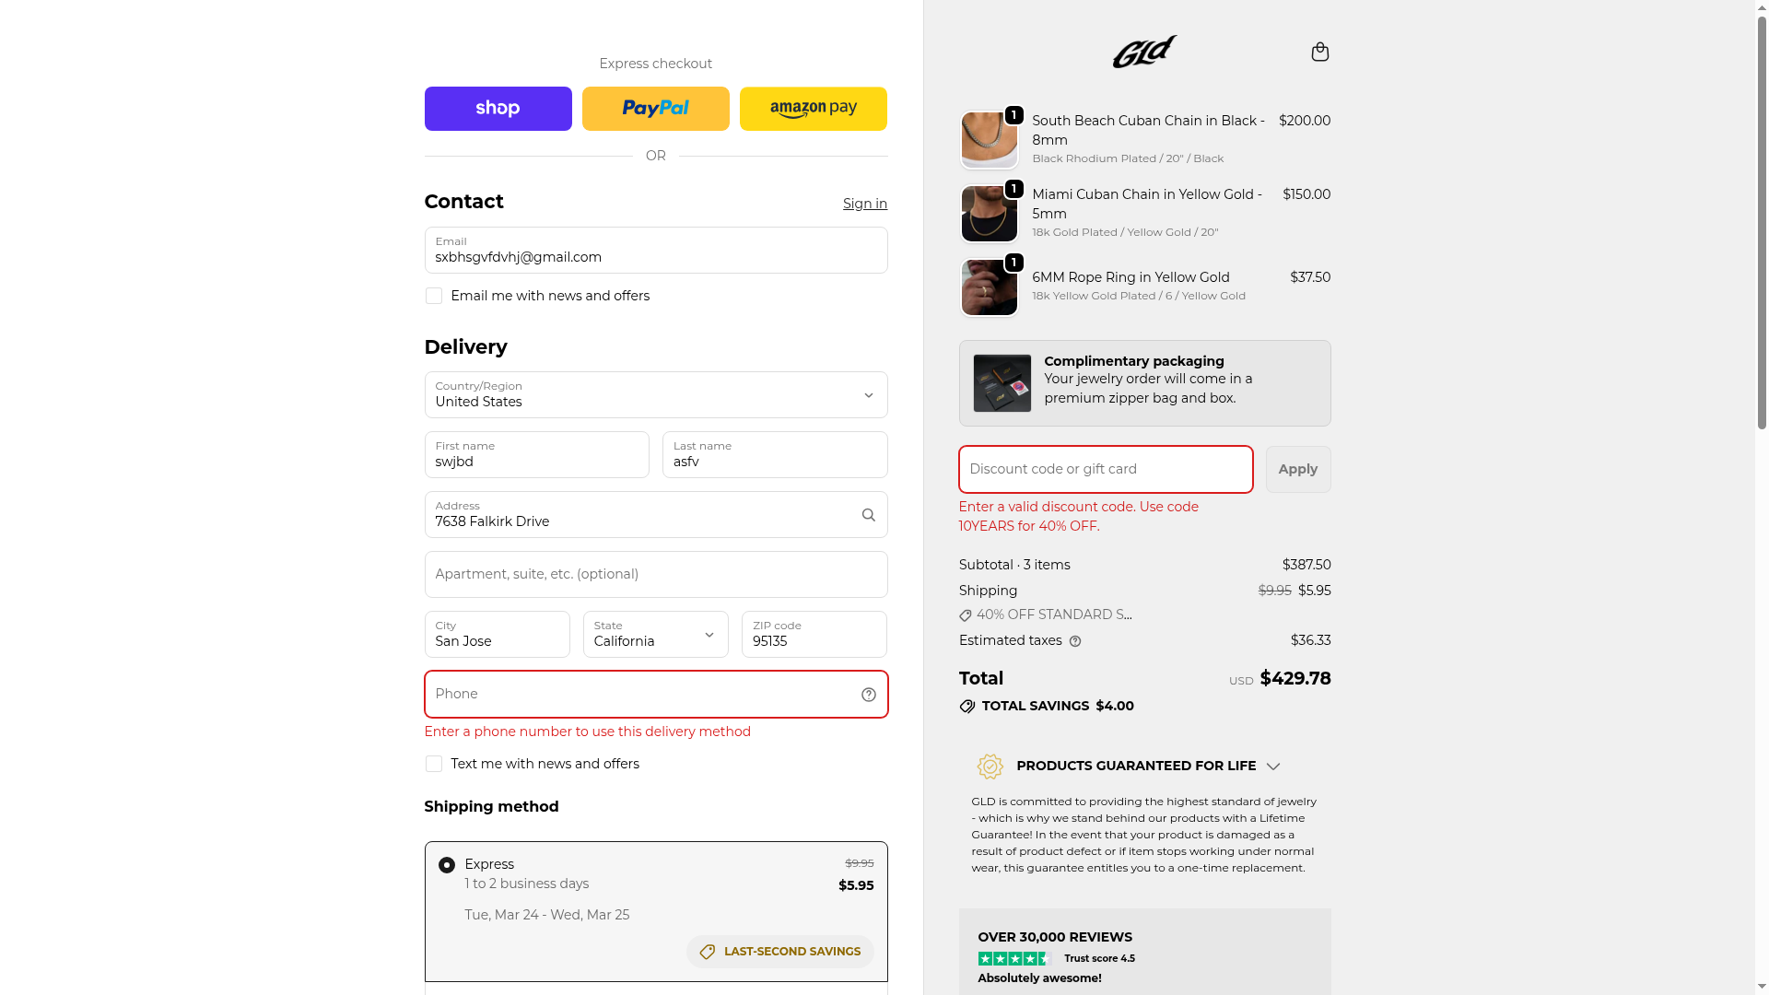Pay with Amazon Pay express button
Image resolution: width=1769 pixels, height=995 pixels.
813,109
